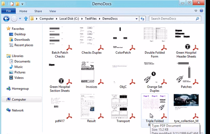Image resolution: width=210 pixels, height=134 pixels.
Task: Select the ObjC PDF file
Action: tap(123, 74)
